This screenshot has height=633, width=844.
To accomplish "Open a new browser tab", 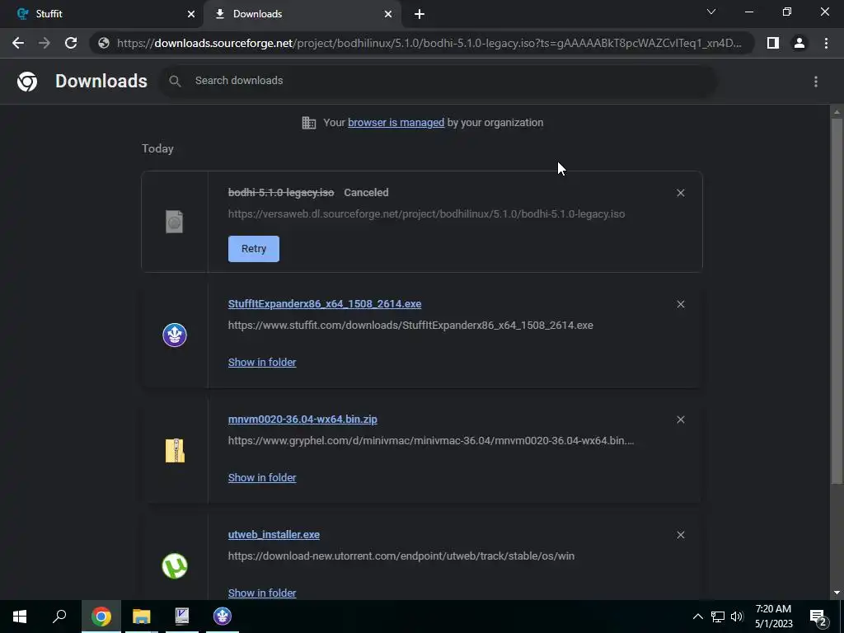I will pos(420,14).
